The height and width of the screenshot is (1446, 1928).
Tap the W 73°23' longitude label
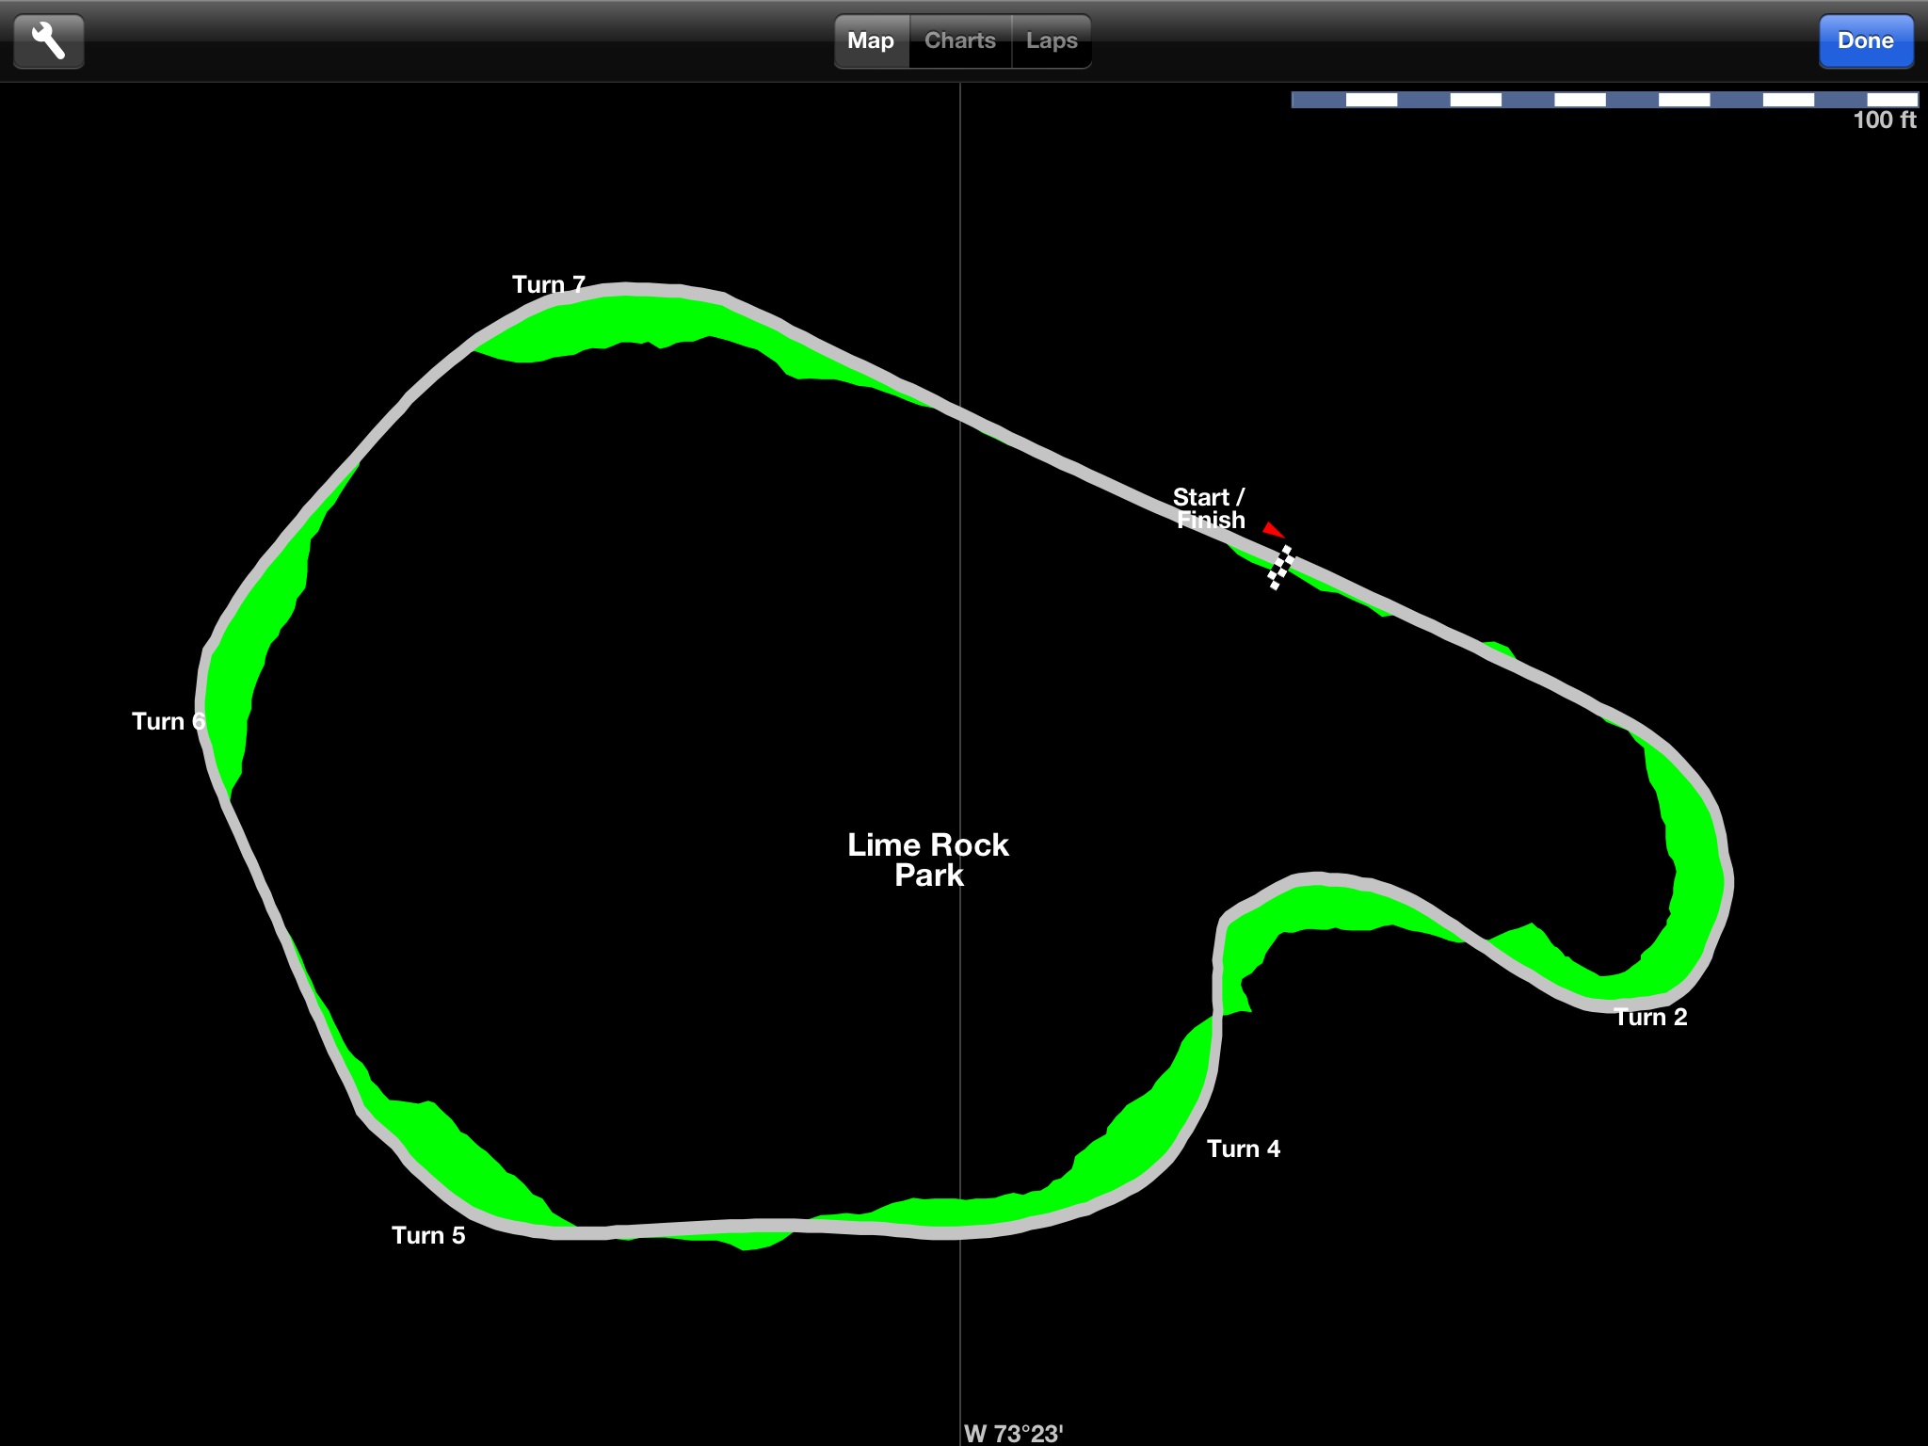(x=1013, y=1433)
